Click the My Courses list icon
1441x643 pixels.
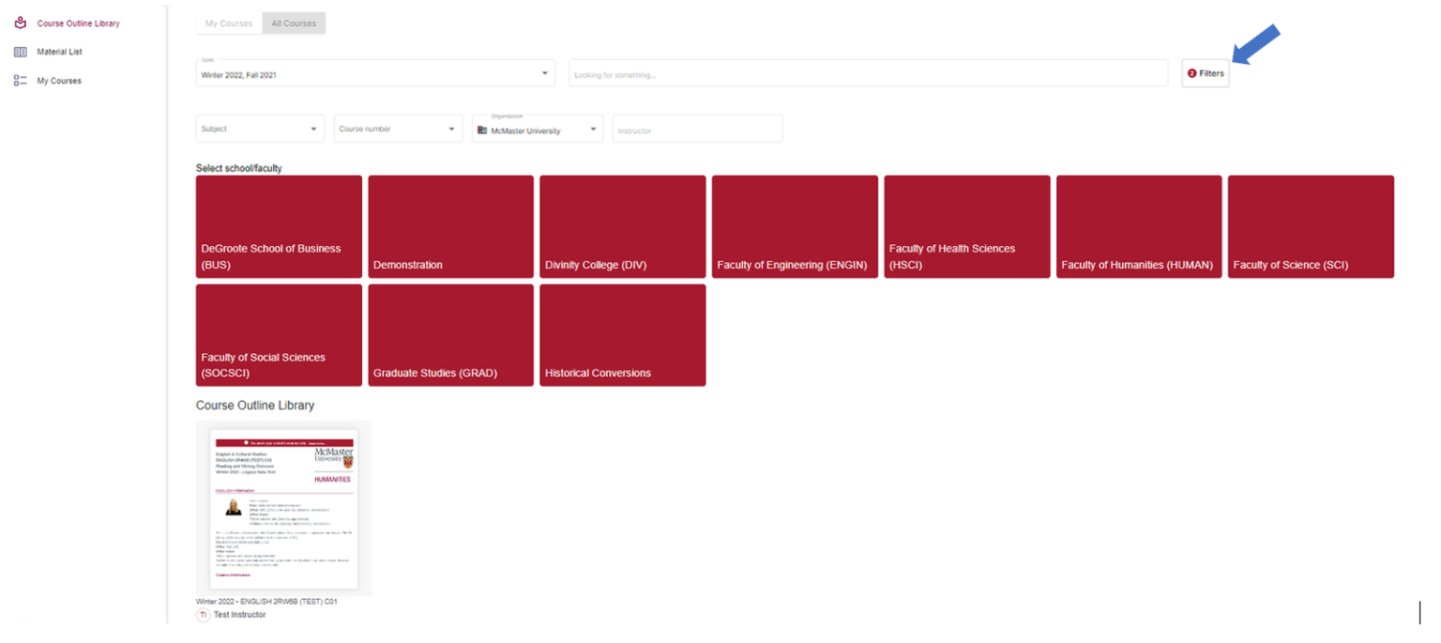coord(21,81)
